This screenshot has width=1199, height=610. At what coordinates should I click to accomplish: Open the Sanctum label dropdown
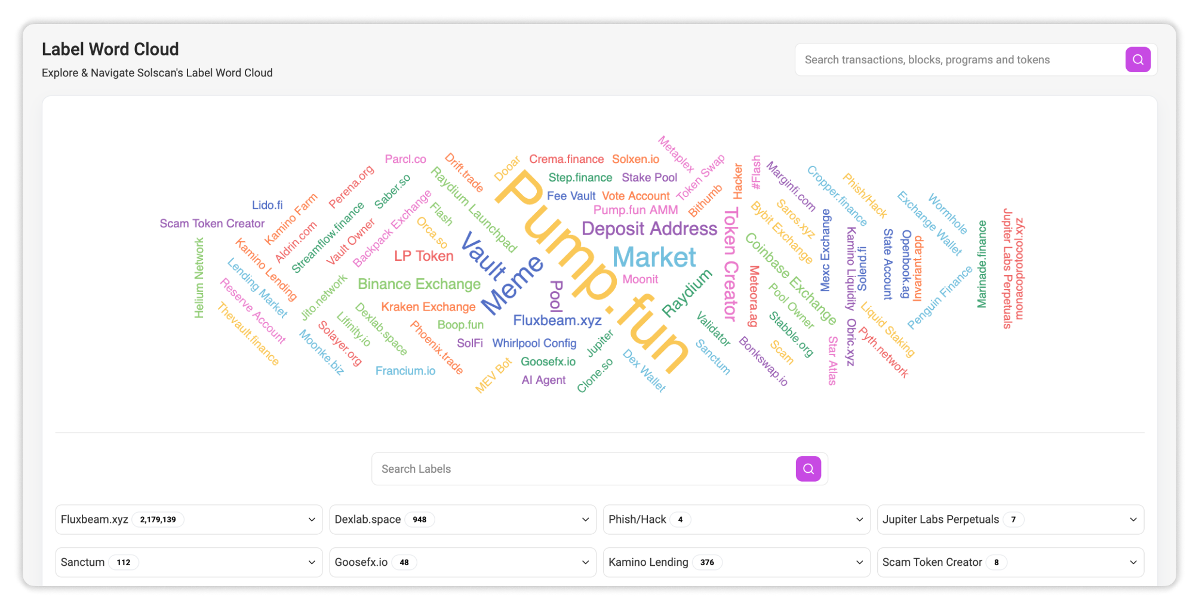click(x=311, y=563)
